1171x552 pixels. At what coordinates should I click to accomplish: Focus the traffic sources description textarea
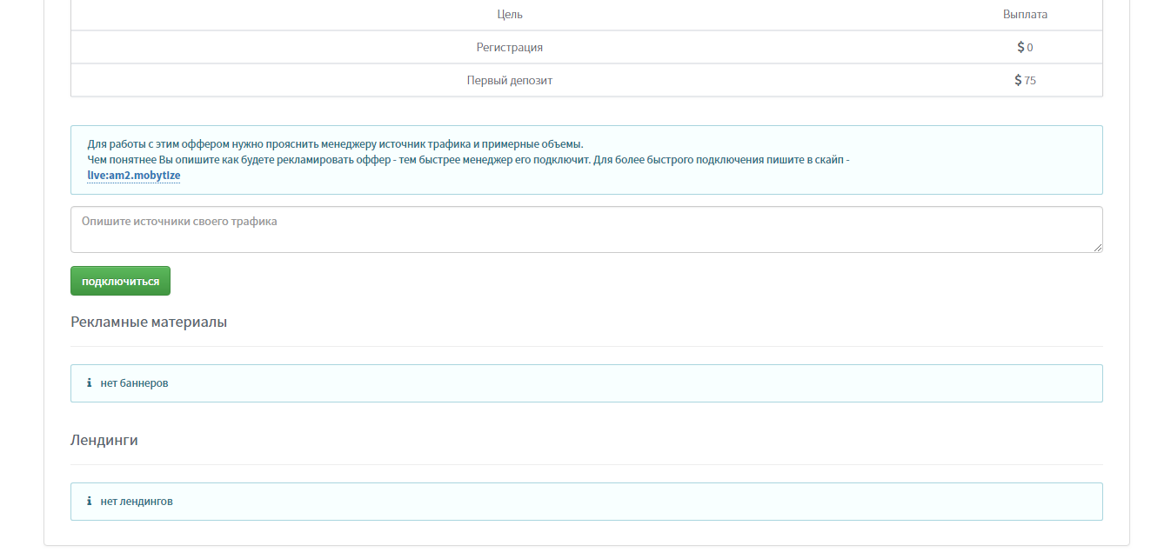click(586, 229)
